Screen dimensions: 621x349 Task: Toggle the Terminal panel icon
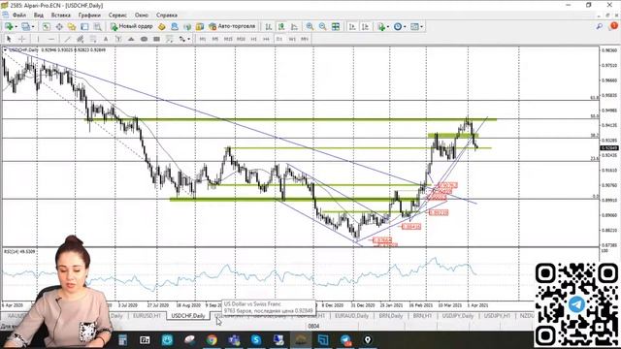[84, 26]
